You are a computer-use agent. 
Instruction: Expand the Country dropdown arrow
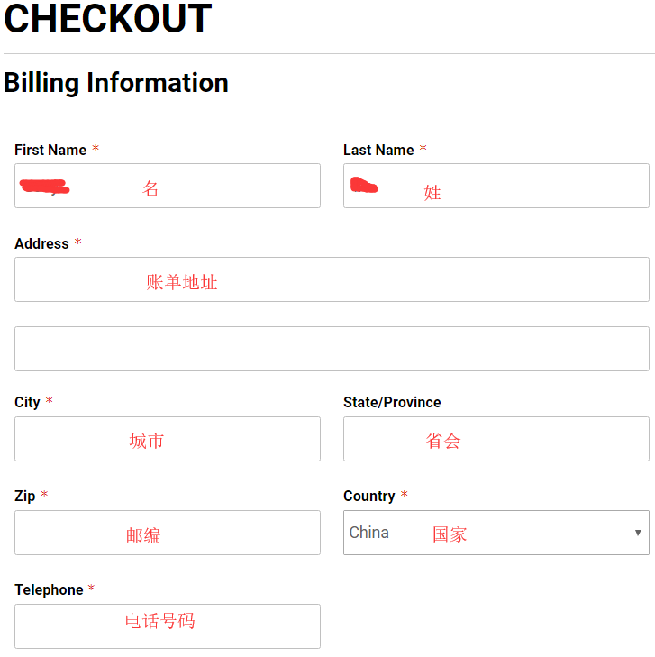click(638, 533)
